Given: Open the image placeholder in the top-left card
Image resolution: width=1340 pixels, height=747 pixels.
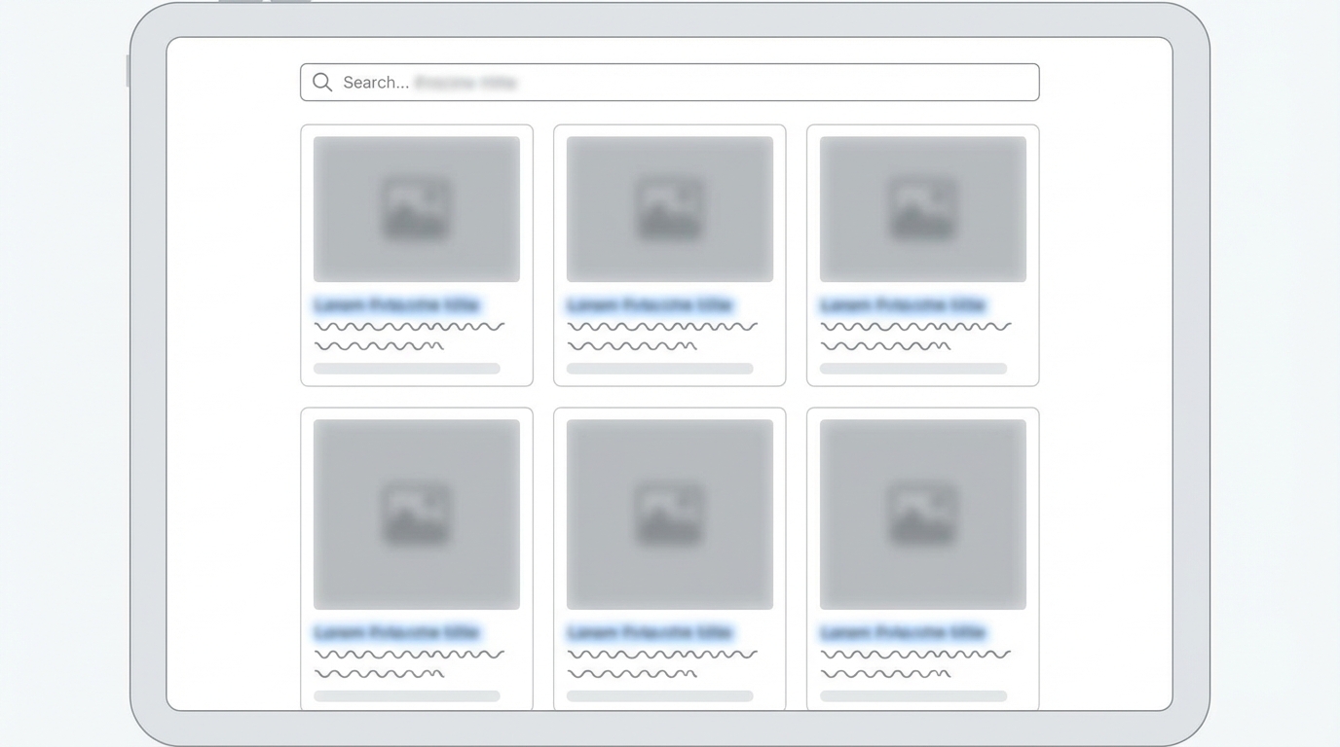Looking at the screenshot, I should [x=417, y=209].
